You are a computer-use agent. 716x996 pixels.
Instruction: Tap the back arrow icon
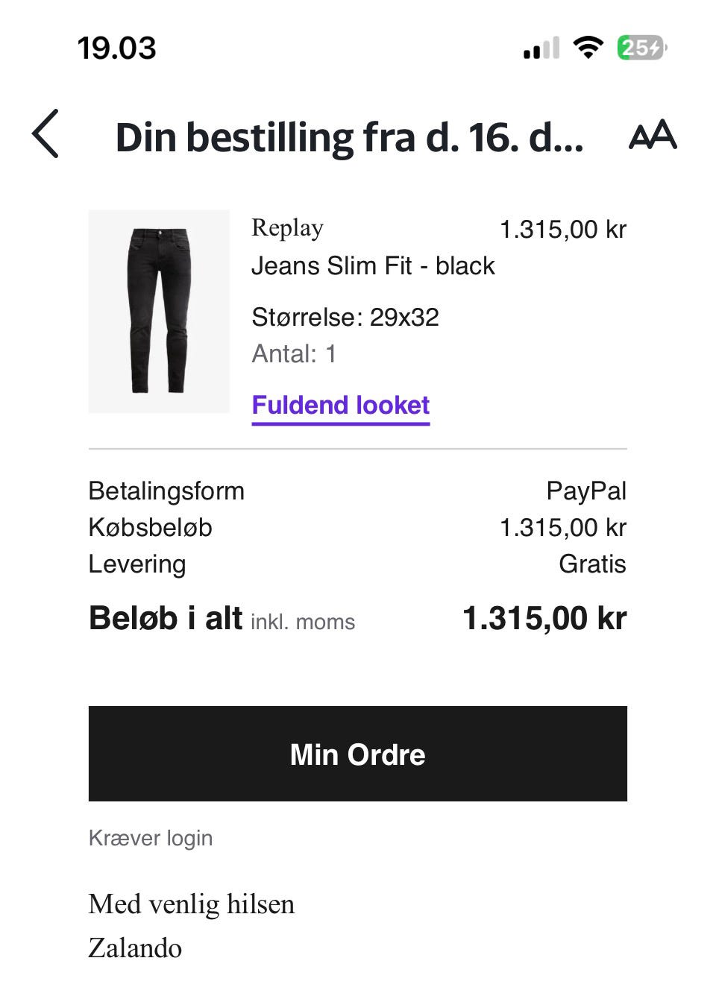(46, 134)
